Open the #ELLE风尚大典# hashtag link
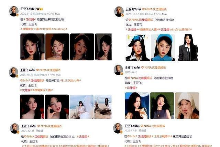220x147 pixels. 70,81
